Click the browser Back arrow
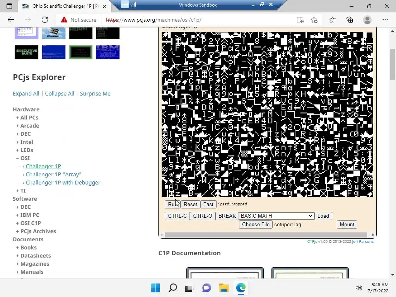 pyautogui.click(x=10, y=20)
